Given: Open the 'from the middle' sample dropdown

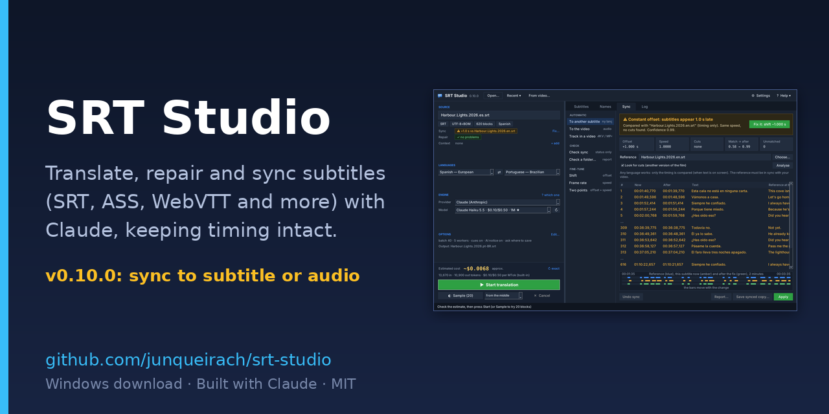Looking at the screenshot, I should click(x=503, y=295).
